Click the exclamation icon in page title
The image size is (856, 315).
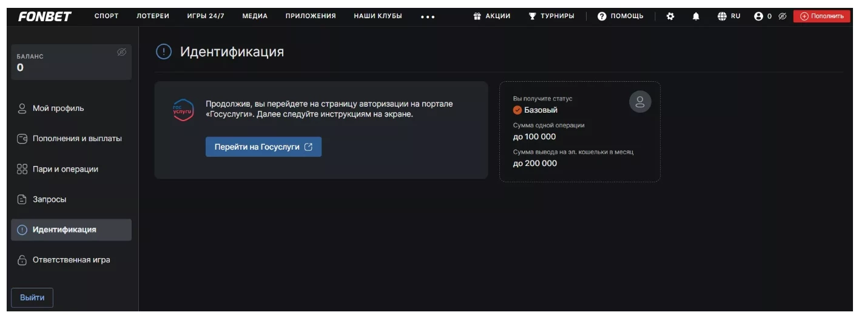coord(164,52)
